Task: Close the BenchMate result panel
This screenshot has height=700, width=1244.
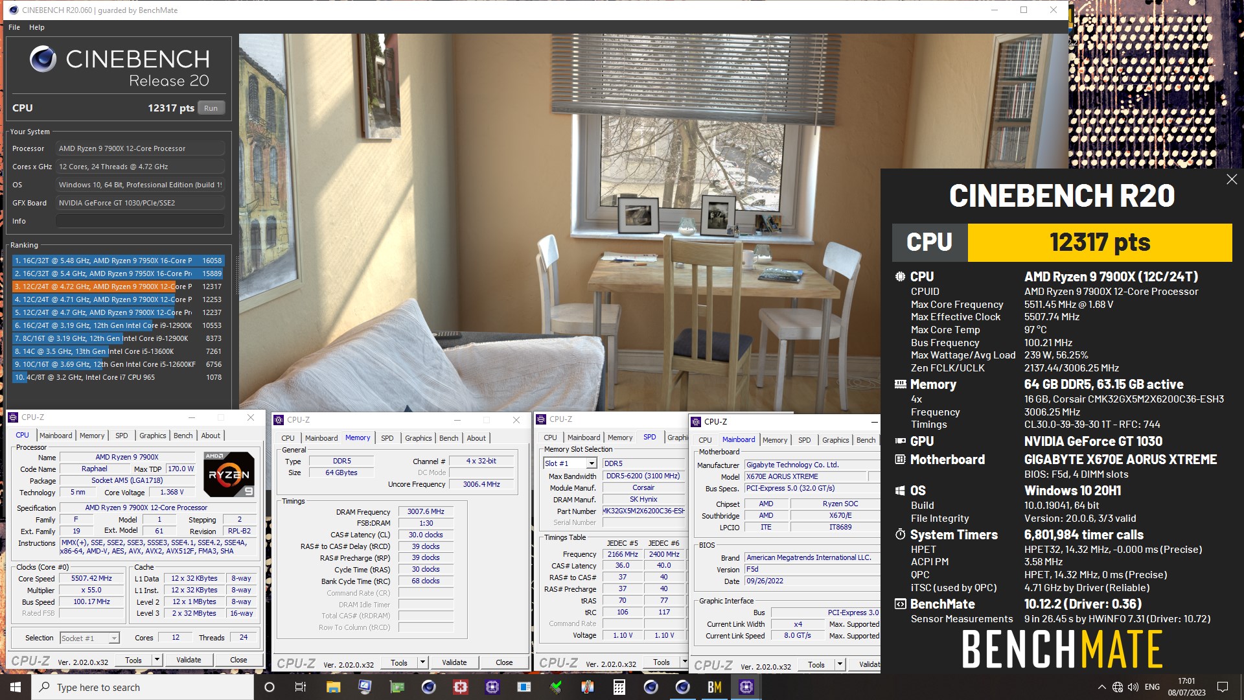Action: [x=1232, y=180]
